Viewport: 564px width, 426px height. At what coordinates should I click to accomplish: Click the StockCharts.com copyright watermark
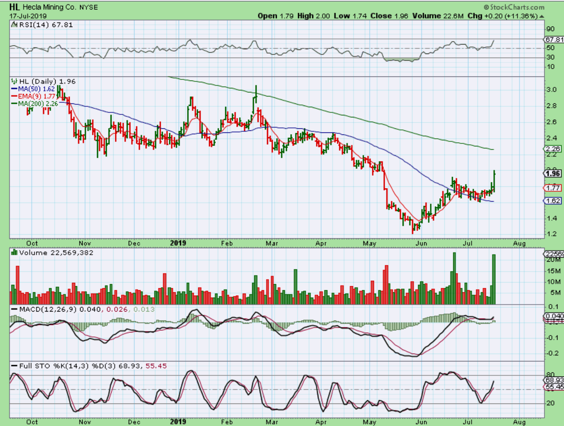pos(514,7)
